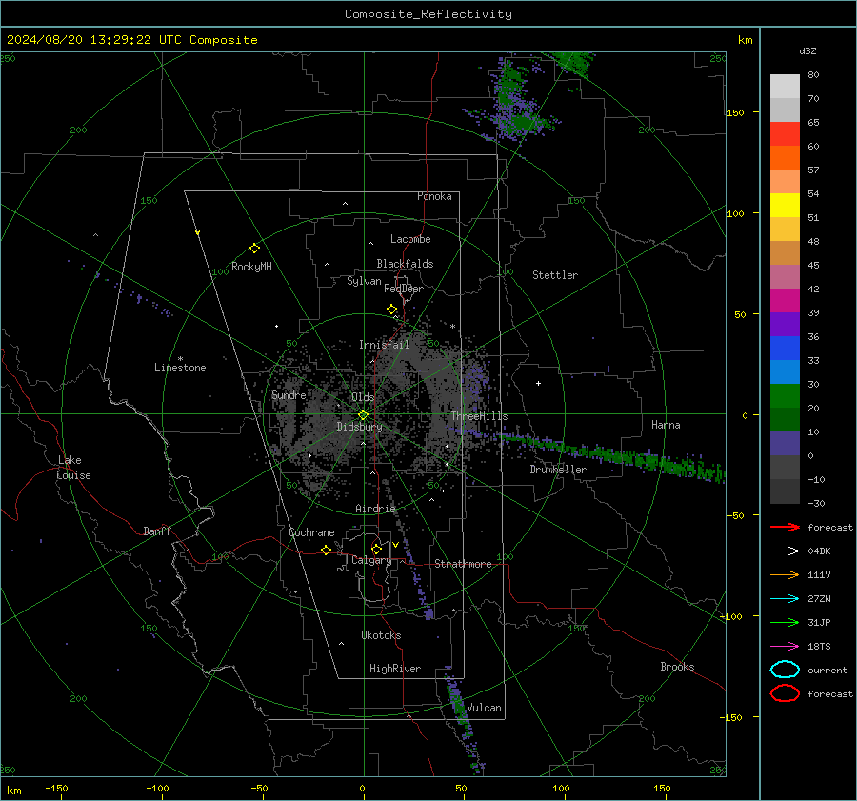Image resolution: width=857 pixels, height=801 pixels.
Task: Click the Okotoks town label
Action: pos(381,635)
